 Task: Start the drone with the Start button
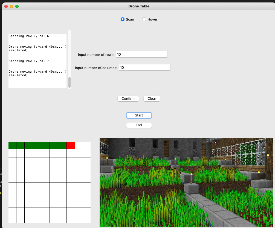point(139,115)
